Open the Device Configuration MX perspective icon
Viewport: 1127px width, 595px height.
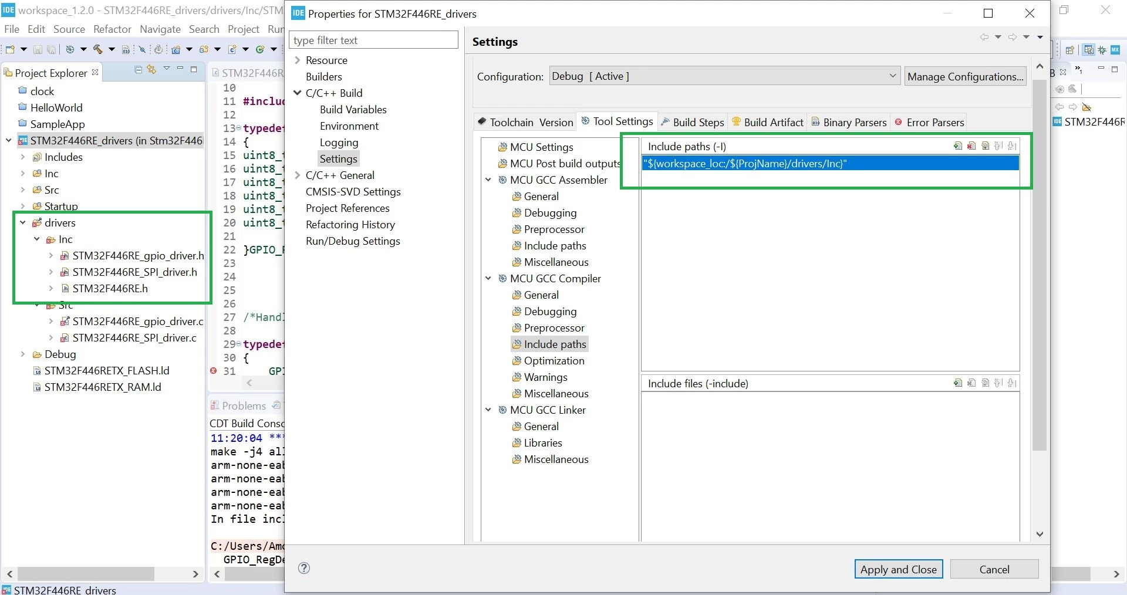[x=1115, y=50]
